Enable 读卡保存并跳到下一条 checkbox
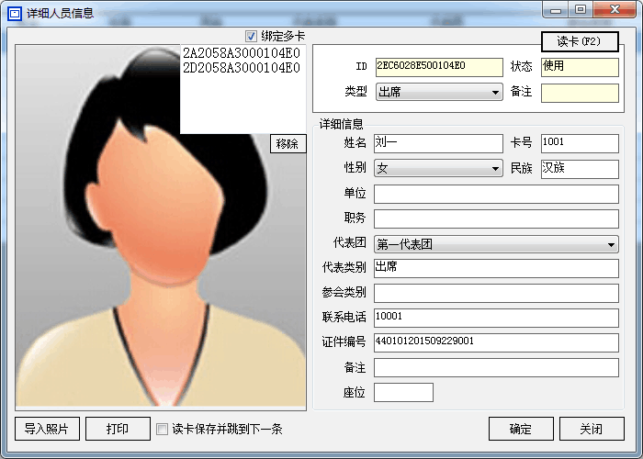643x459 pixels. point(162,429)
